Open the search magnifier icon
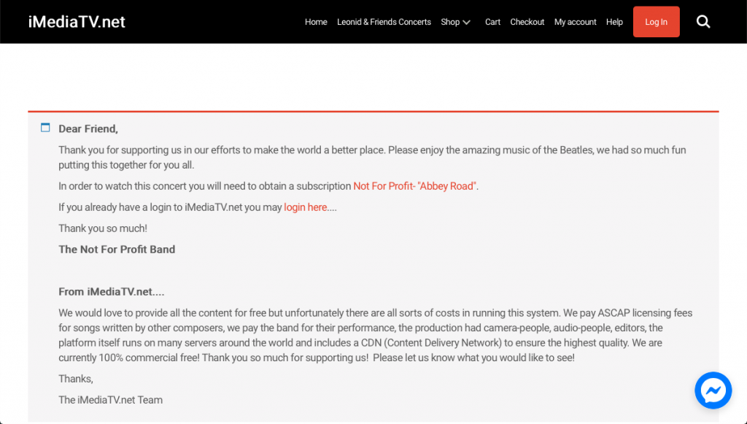The width and height of the screenshot is (747, 424). tap(703, 22)
